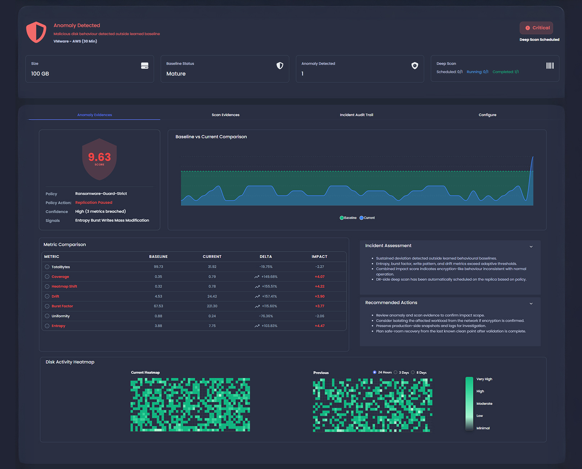582x469 pixels.
Task: Click the info circle next to Entropy metric
Action: (47, 326)
